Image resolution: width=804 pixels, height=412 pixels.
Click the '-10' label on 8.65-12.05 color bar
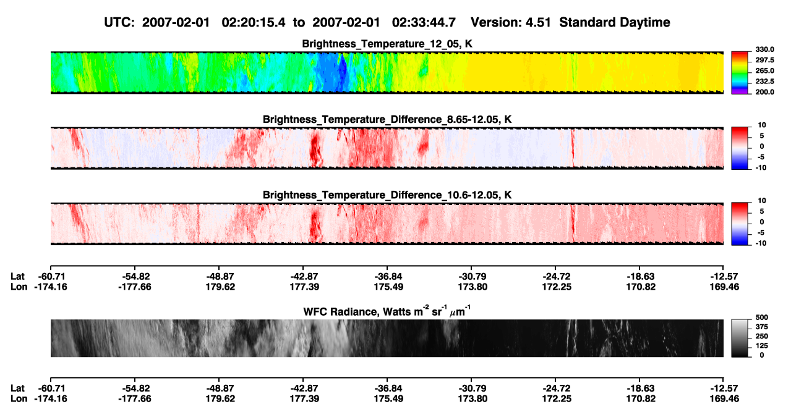click(761, 167)
